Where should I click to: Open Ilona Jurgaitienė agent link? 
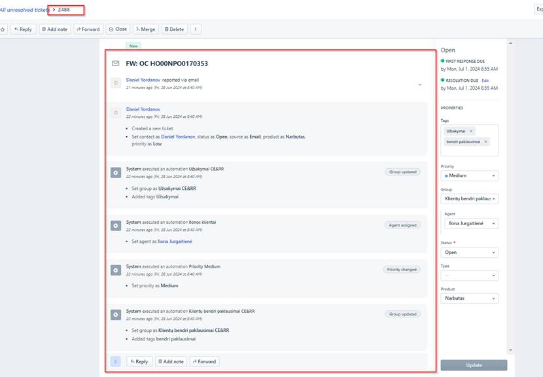pos(175,242)
